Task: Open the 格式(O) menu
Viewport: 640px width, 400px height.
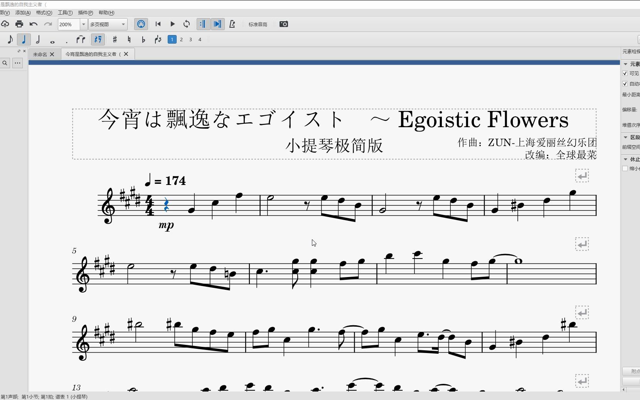Action: tap(44, 13)
